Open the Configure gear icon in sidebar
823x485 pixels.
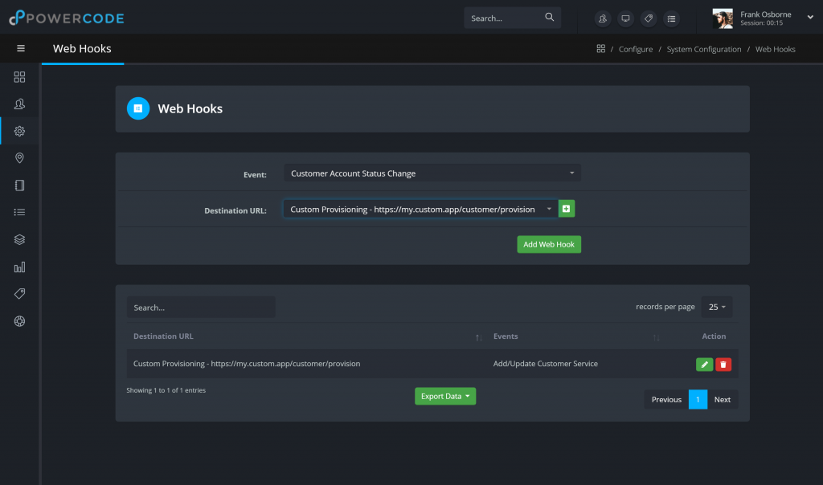tap(19, 131)
